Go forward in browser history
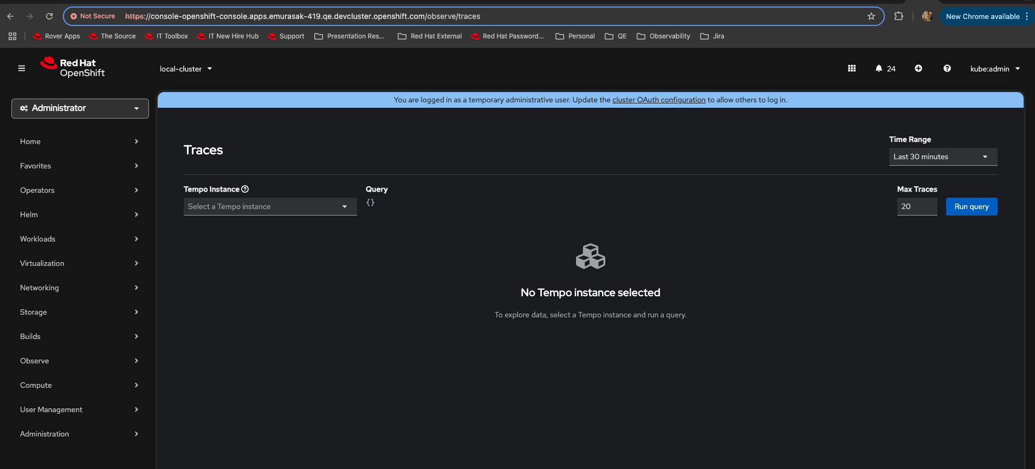1035x469 pixels. 30,16
